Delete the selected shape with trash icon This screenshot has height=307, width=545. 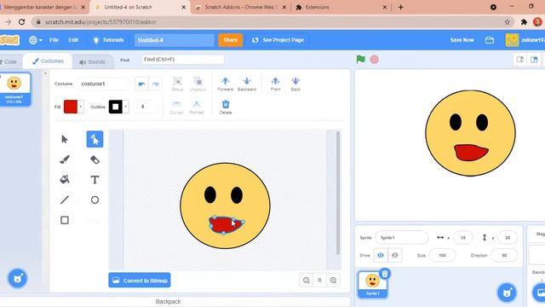[x=226, y=107]
